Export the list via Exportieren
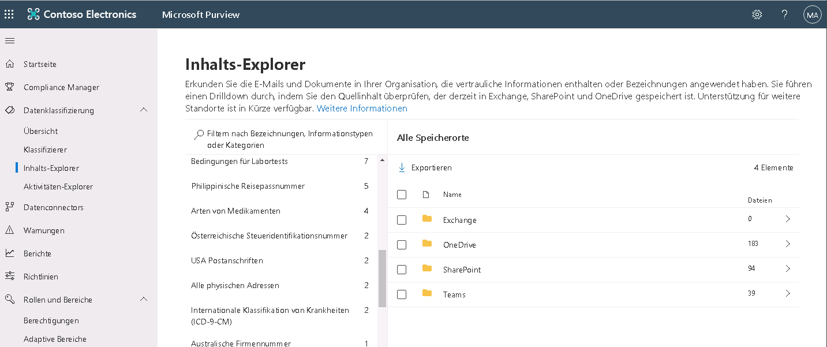This screenshot has width=827, height=347. point(432,167)
